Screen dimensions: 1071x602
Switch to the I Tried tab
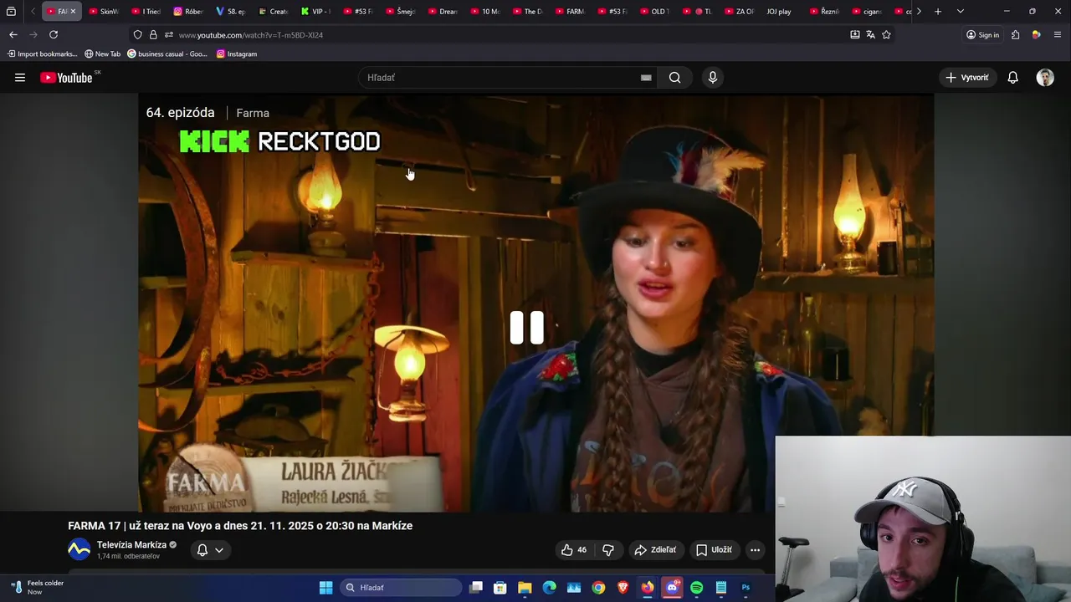click(146, 12)
